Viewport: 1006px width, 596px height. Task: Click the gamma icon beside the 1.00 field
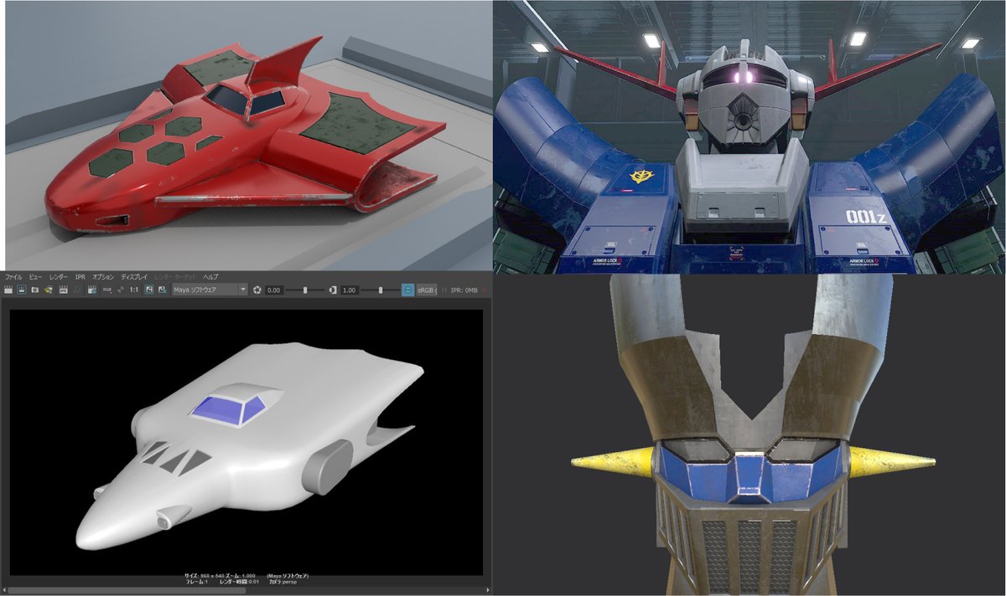click(x=333, y=290)
